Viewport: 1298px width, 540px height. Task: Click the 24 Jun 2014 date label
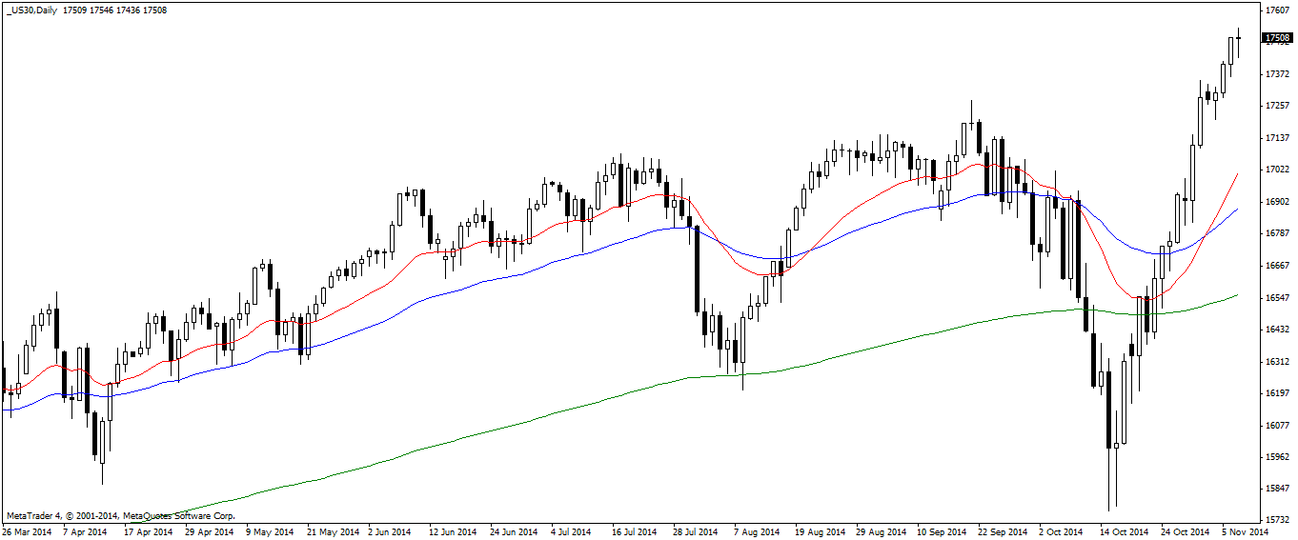coord(514,532)
